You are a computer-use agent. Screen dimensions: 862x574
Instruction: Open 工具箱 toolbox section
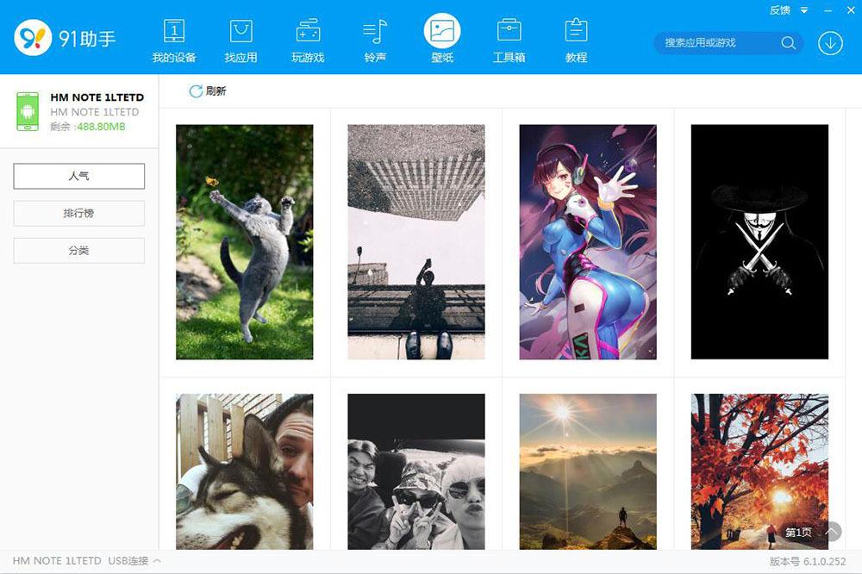pyautogui.click(x=509, y=41)
